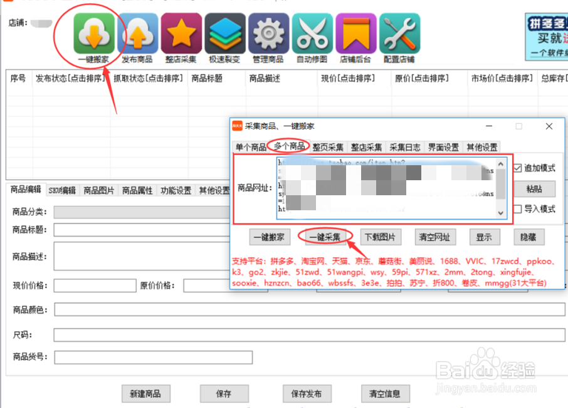View the 采集日志 tab
This screenshot has width=568, height=408.
click(x=405, y=147)
